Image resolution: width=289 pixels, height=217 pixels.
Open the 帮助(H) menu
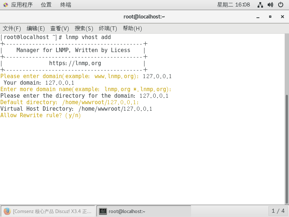coord(132,29)
